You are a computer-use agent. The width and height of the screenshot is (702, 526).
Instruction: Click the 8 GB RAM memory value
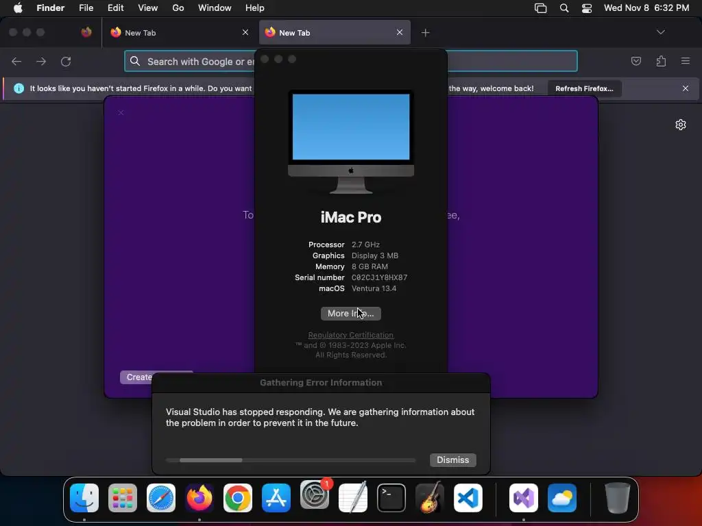pyautogui.click(x=370, y=266)
